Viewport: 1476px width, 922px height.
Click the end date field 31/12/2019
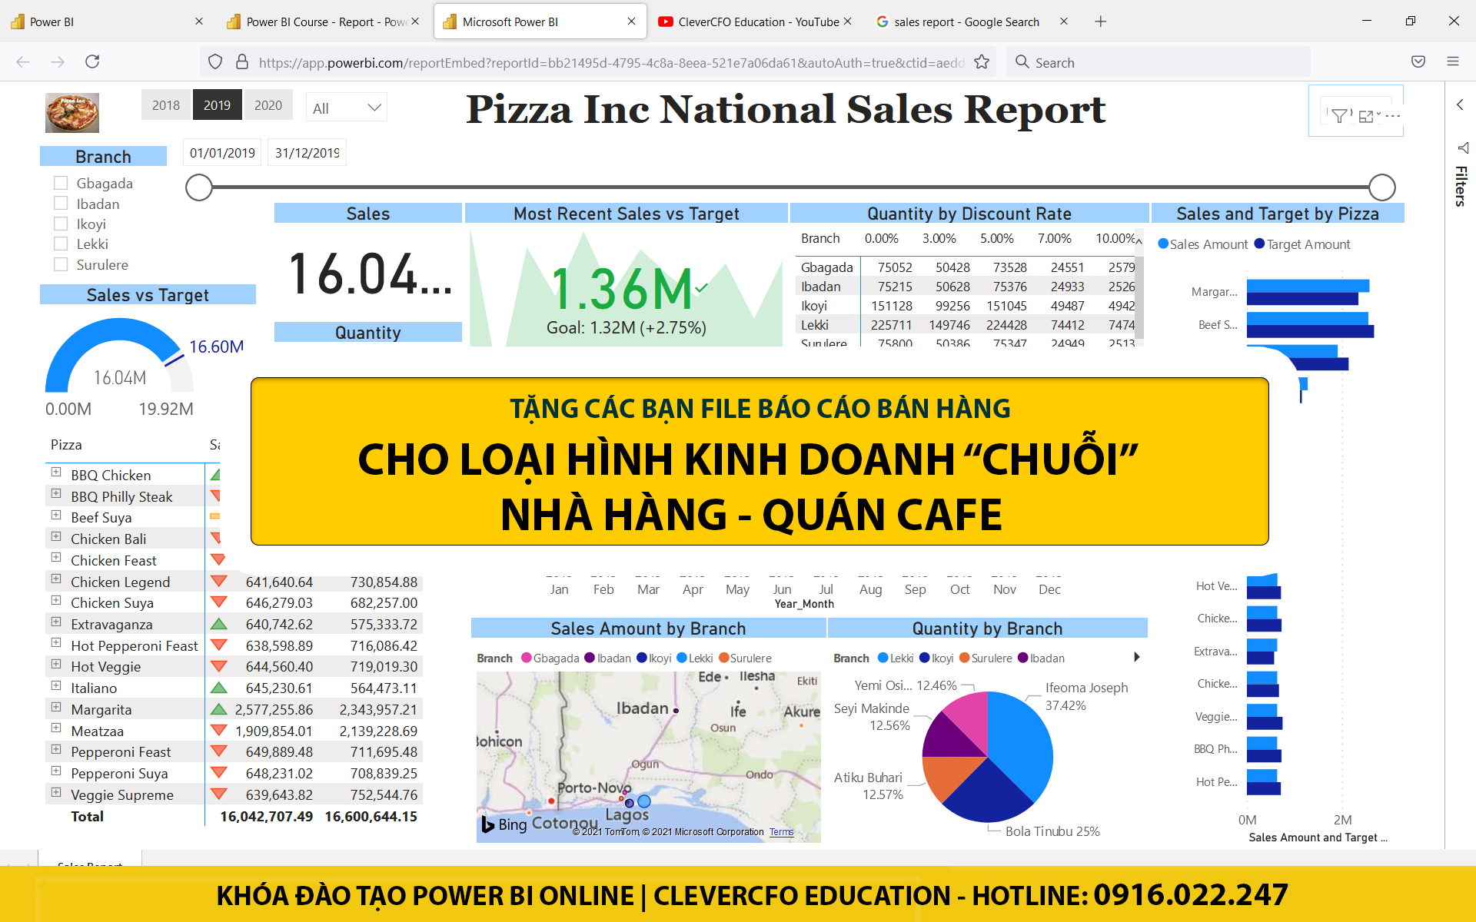point(307,153)
